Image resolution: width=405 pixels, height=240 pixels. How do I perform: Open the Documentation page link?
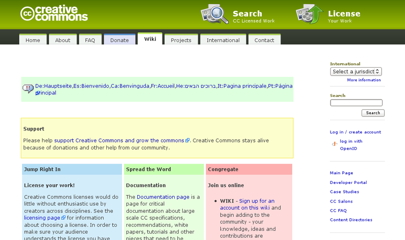coord(163,197)
